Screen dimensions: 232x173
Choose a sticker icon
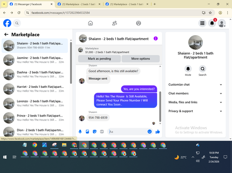95,131
